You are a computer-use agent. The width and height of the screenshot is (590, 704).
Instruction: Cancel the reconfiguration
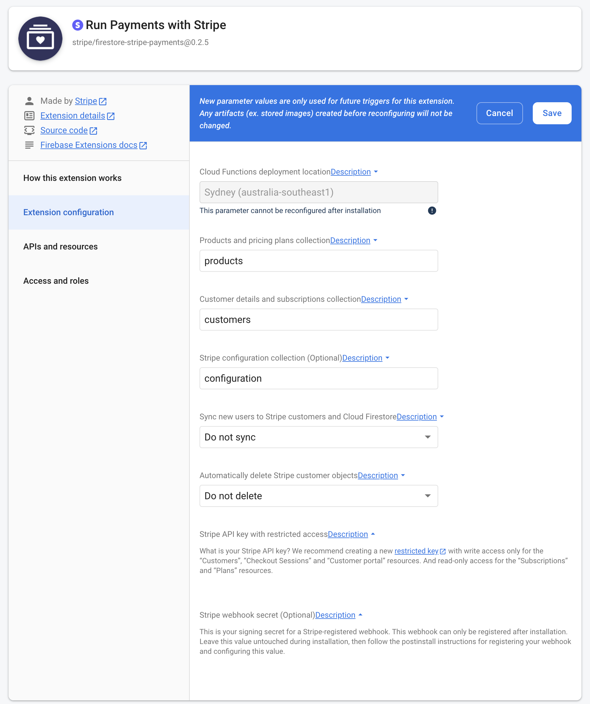499,113
